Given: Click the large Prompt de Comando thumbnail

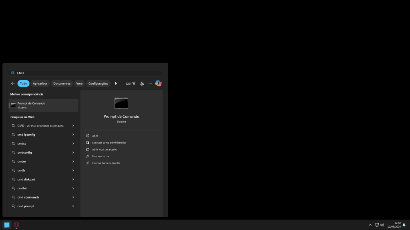Looking at the screenshot, I should click(x=121, y=103).
